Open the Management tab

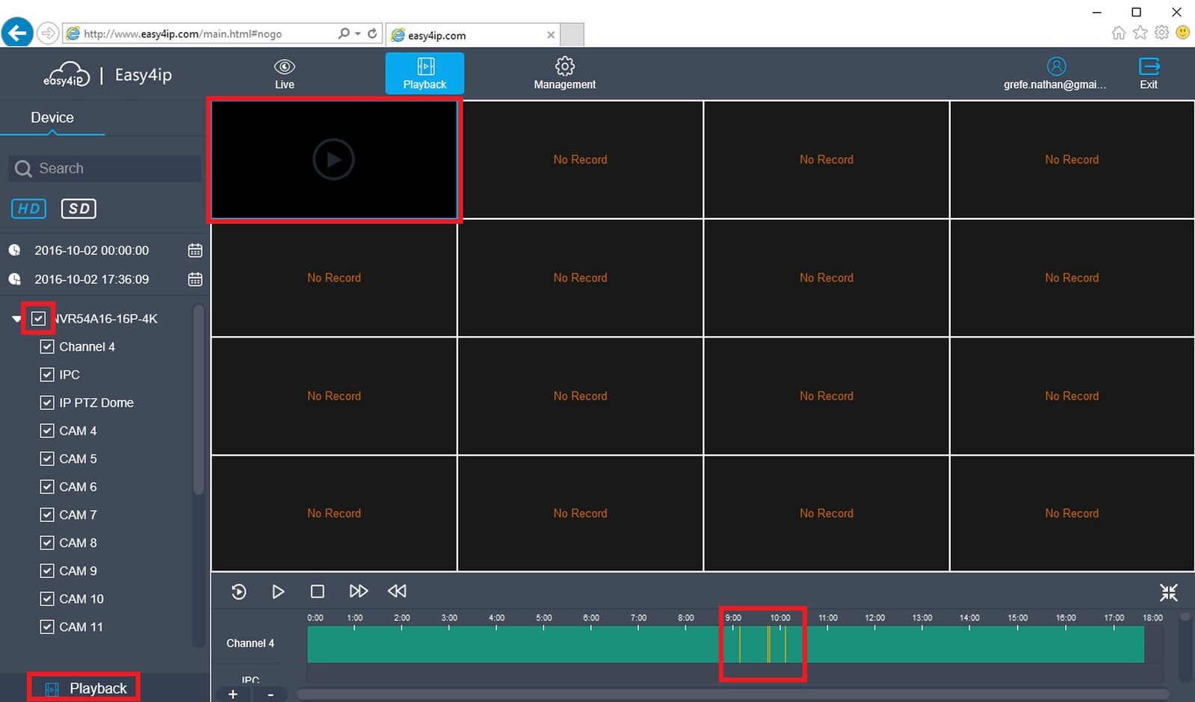[x=564, y=73]
